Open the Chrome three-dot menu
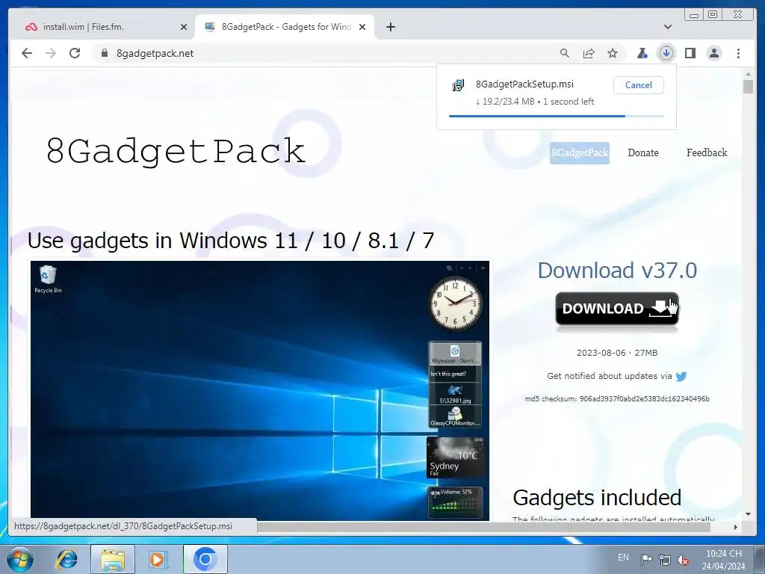The height and width of the screenshot is (574, 765). coord(738,53)
